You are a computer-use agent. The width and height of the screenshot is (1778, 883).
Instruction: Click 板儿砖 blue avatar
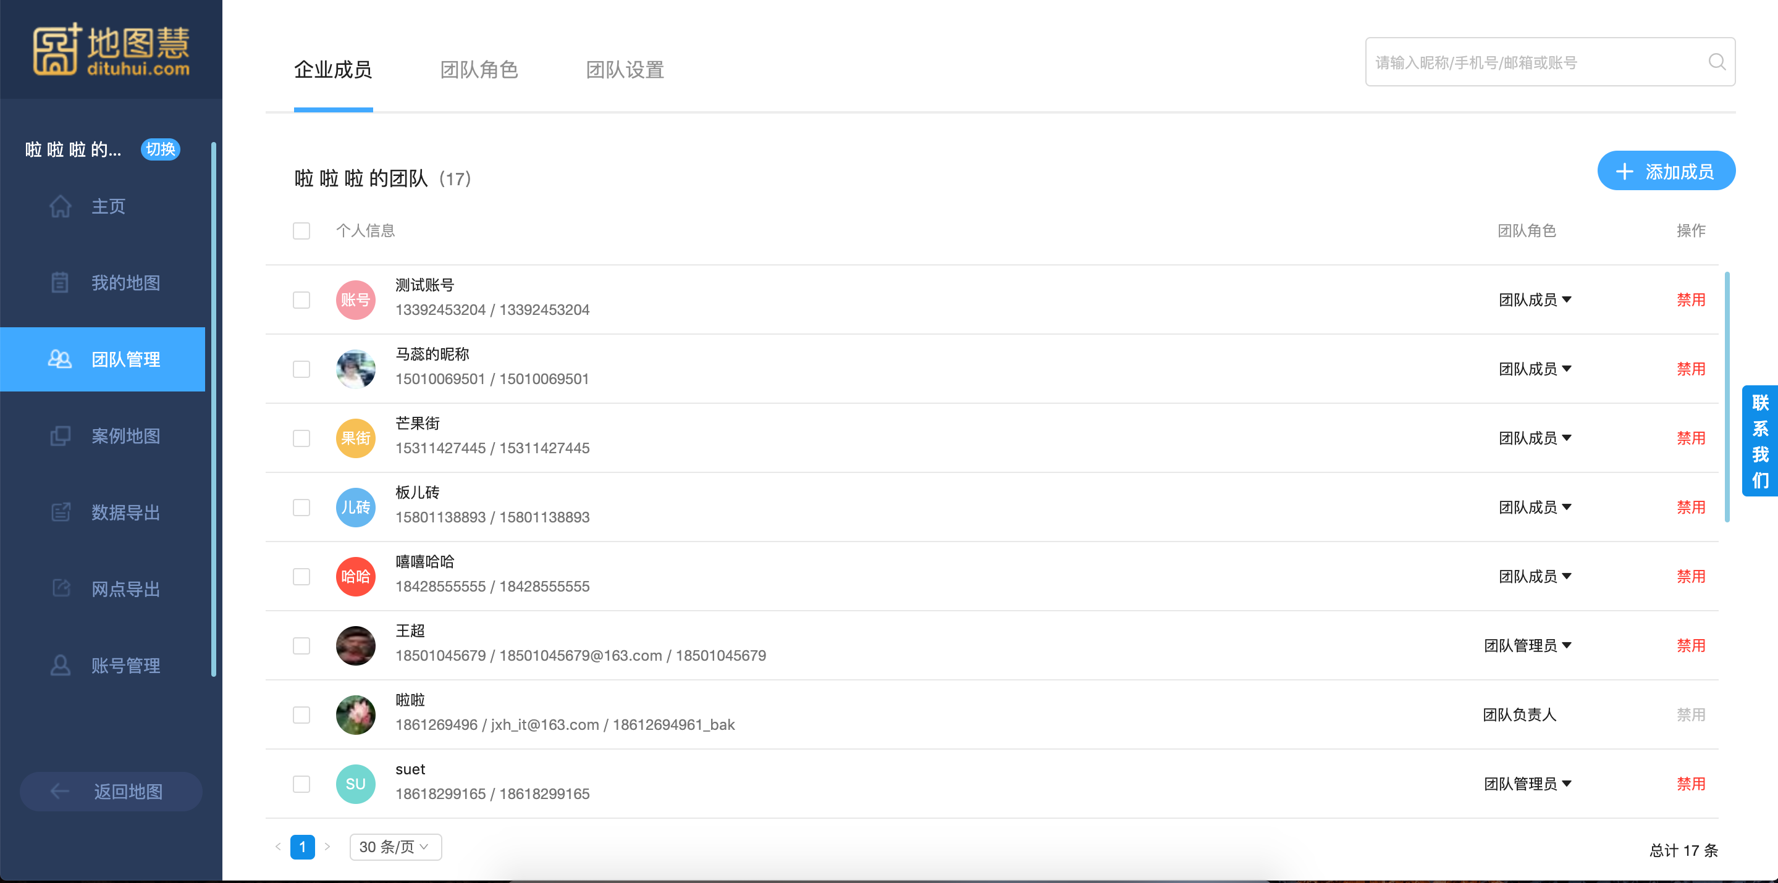355,508
